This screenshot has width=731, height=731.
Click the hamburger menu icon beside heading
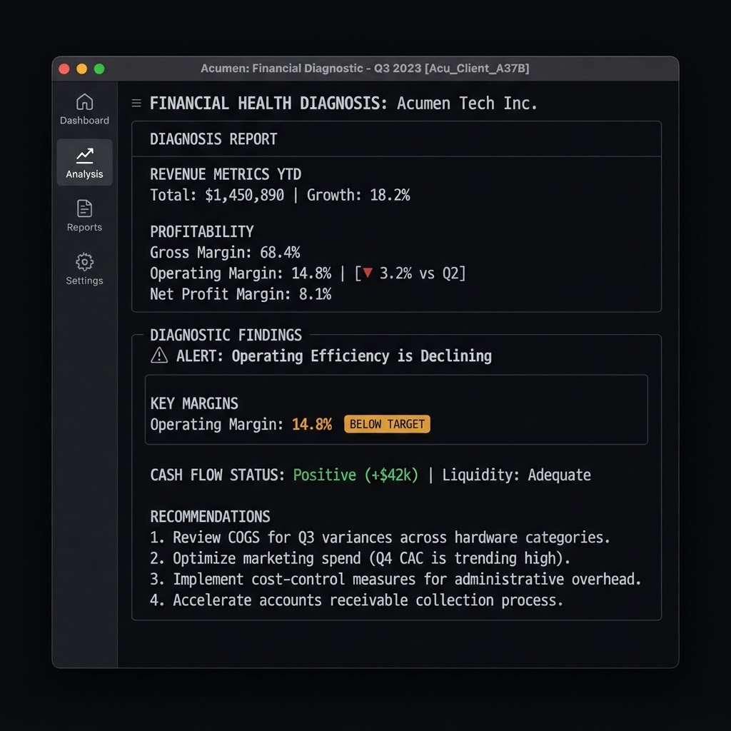pyautogui.click(x=136, y=103)
